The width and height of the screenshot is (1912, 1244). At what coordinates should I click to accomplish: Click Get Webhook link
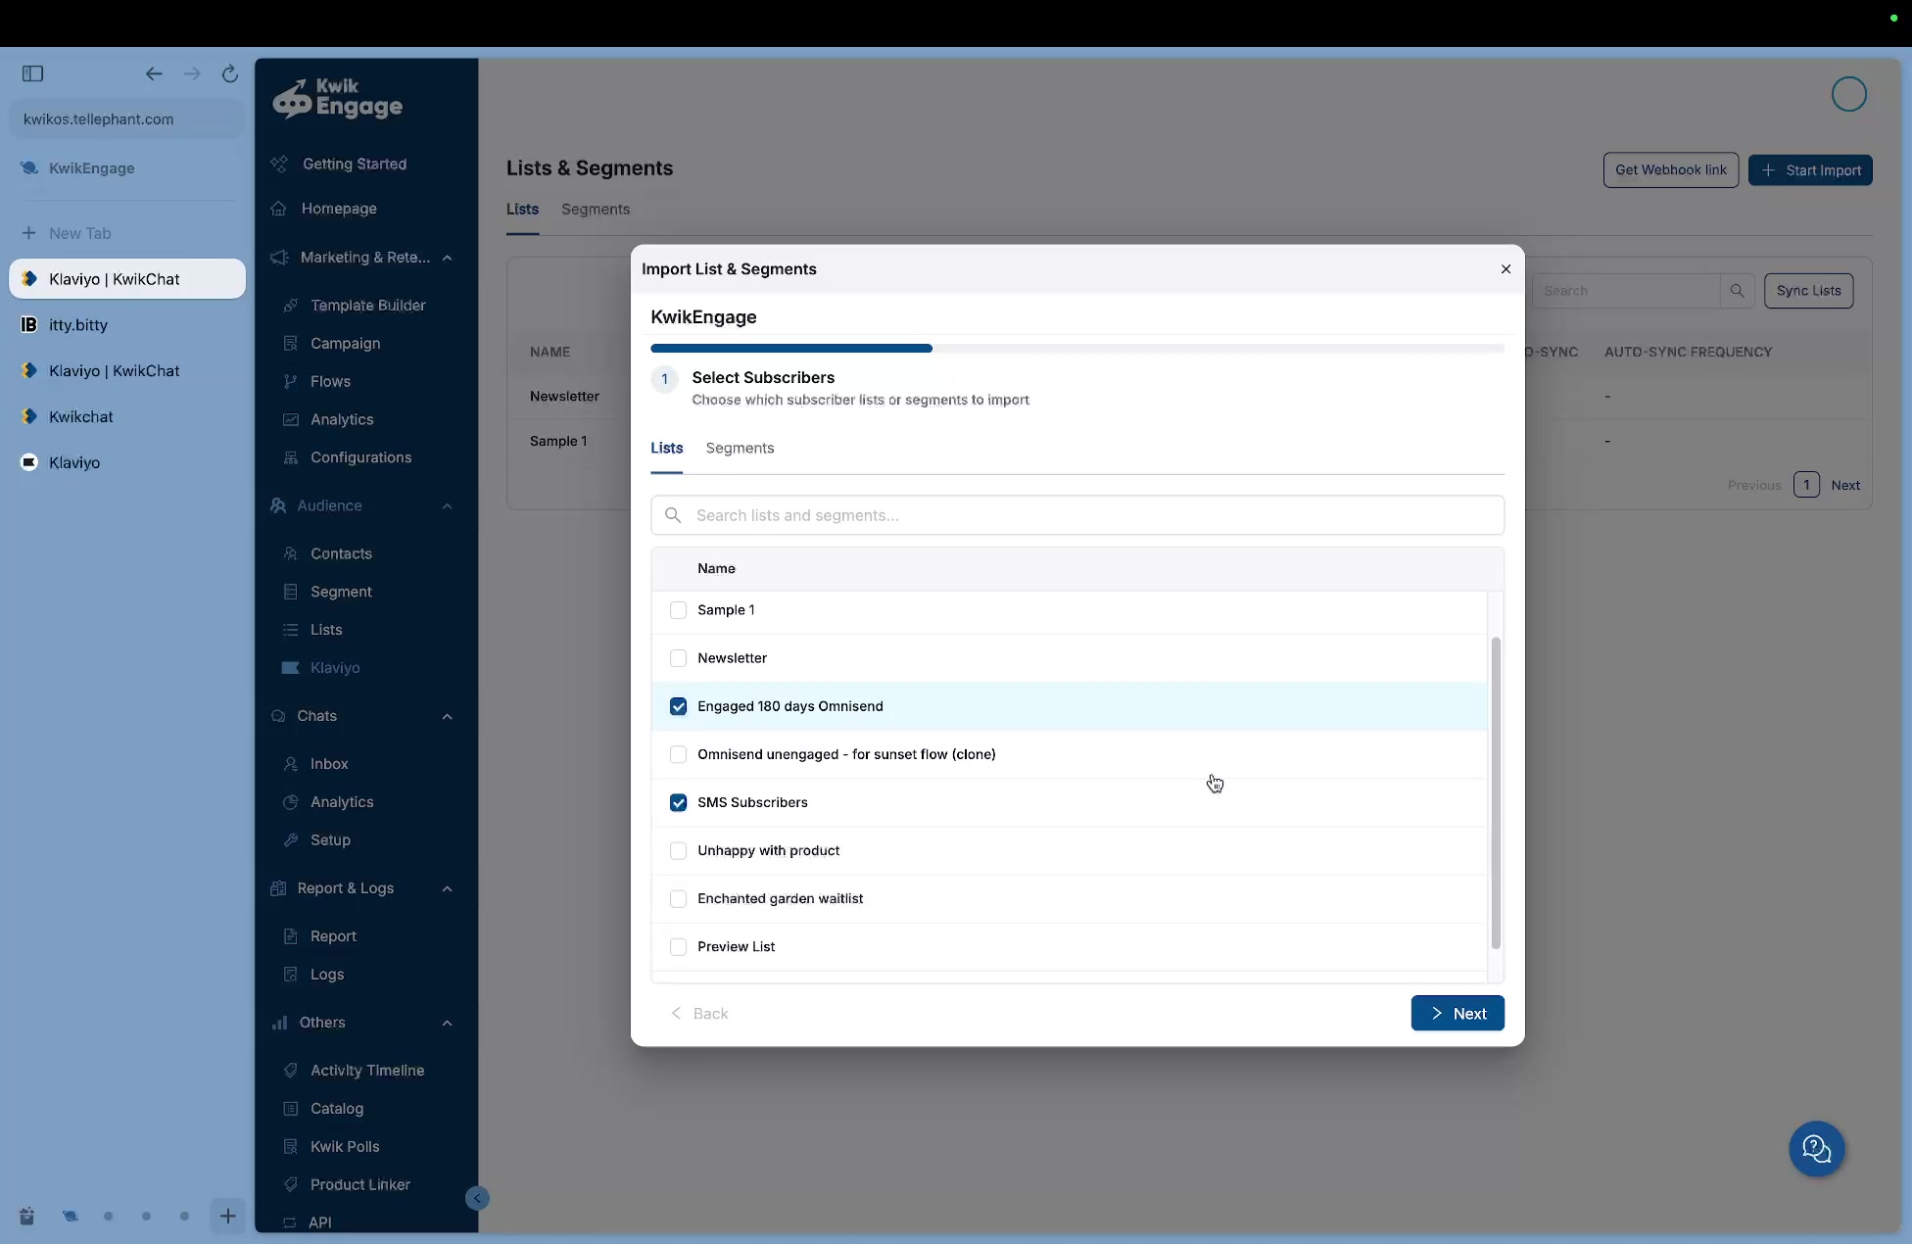pos(1671,169)
